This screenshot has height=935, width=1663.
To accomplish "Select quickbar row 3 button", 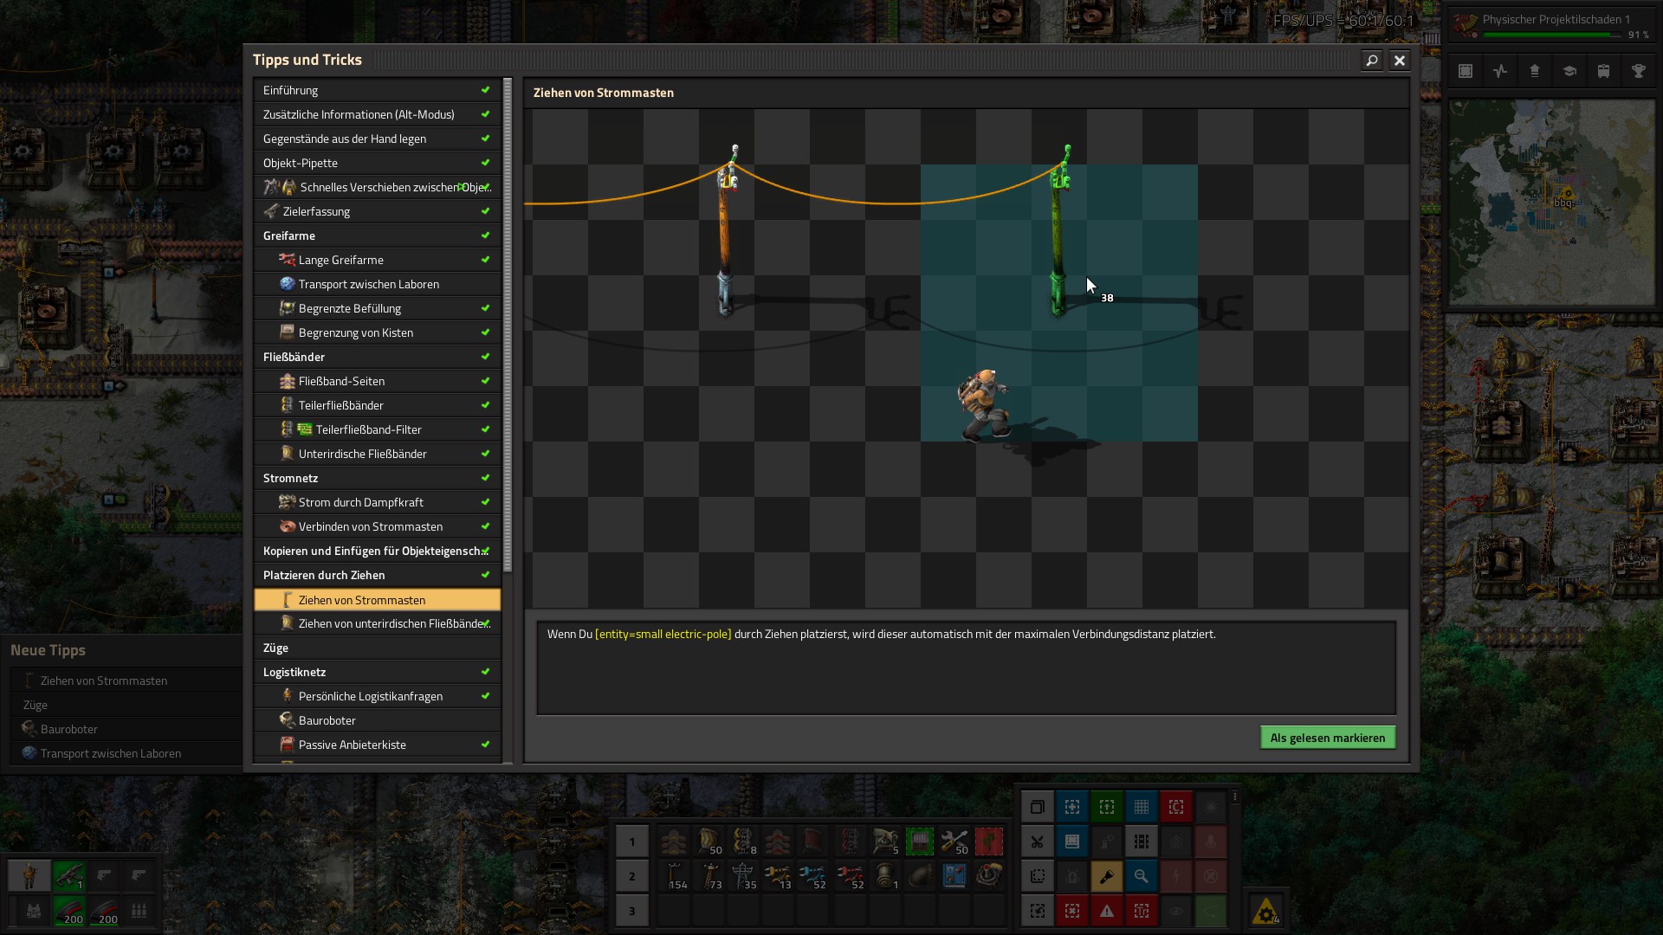I will [x=632, y=911].
